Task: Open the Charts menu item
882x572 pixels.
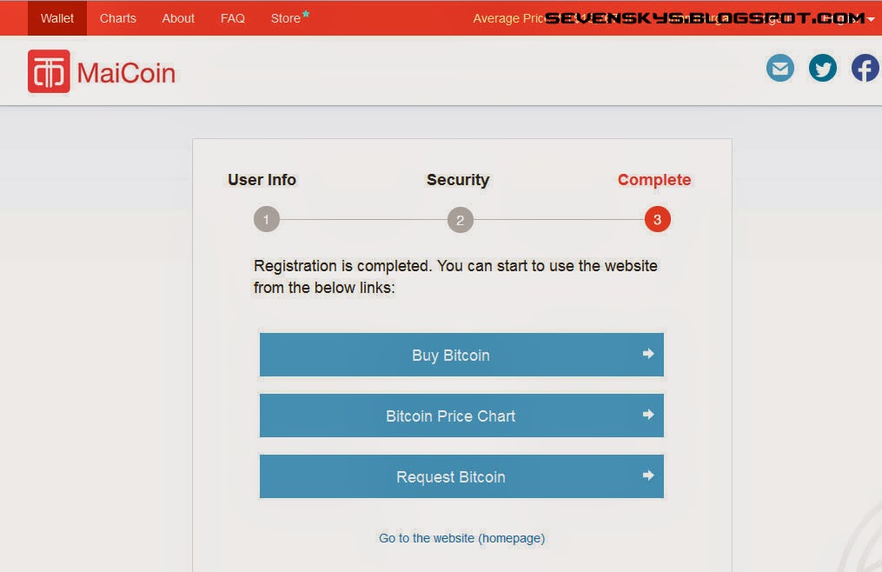Action: click(x=117, y=18)
